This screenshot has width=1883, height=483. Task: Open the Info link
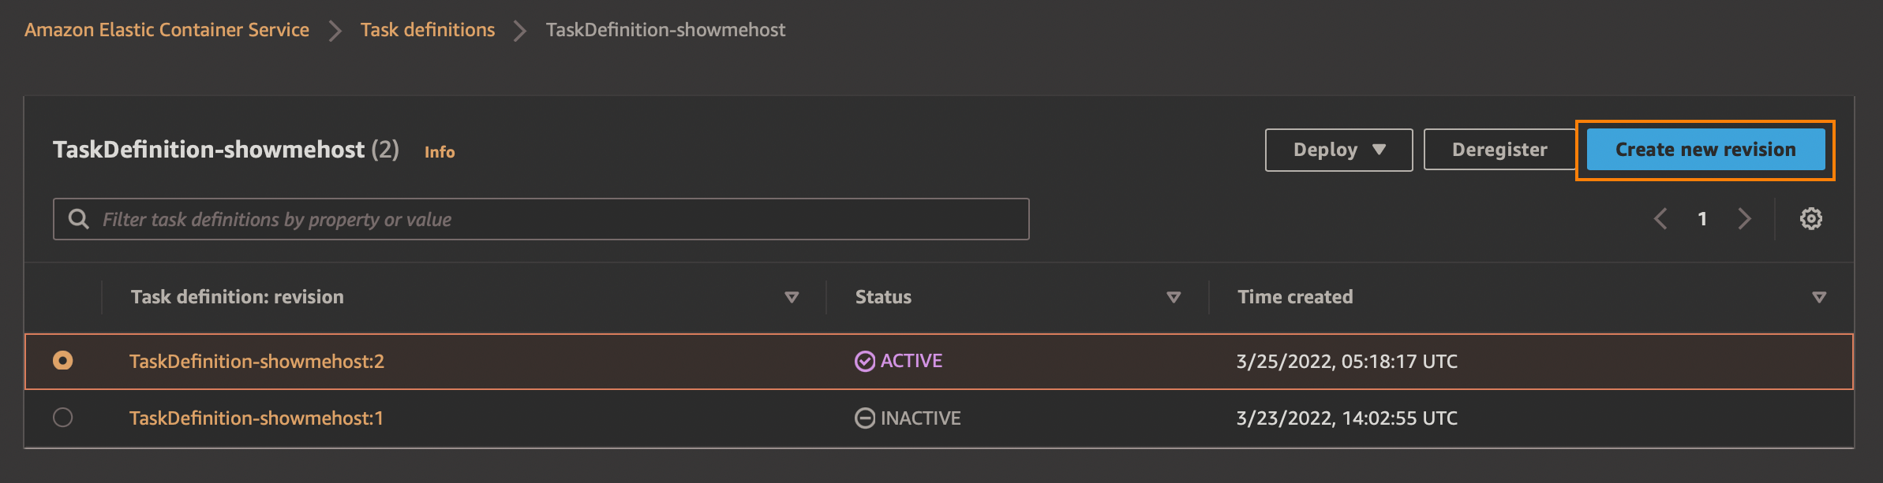[x=440, y=152]
